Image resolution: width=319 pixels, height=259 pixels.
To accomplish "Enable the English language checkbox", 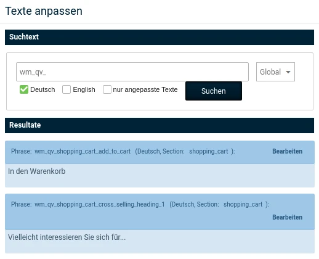I will point(67,89).
